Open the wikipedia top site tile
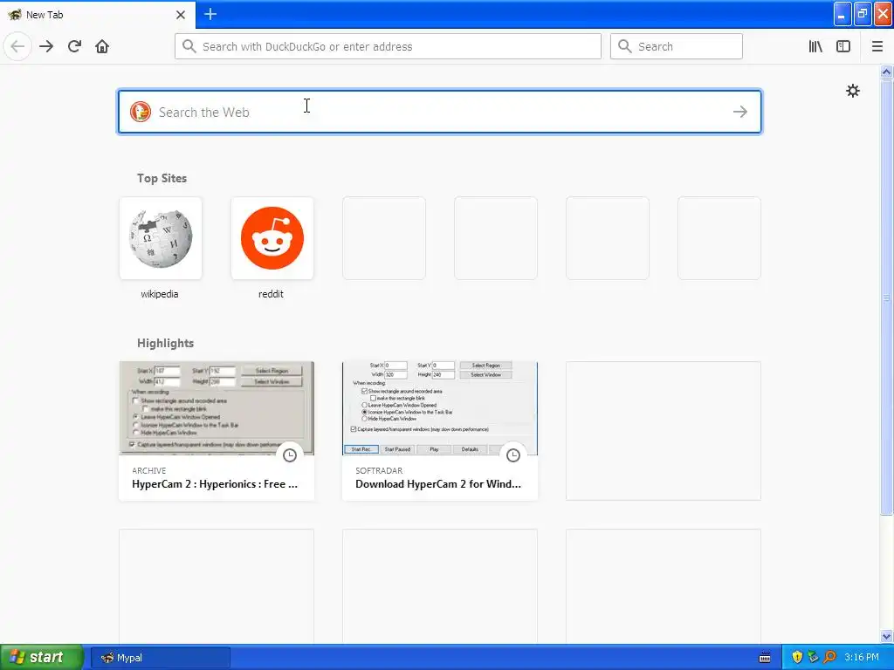 (x=161, y=238)
